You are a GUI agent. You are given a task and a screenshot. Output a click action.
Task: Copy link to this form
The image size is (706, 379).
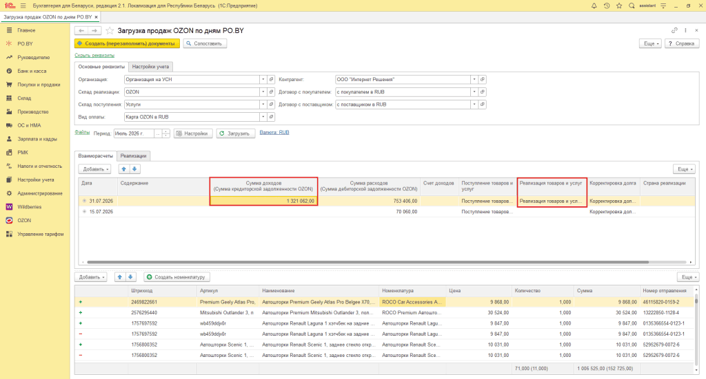point(674,30)
